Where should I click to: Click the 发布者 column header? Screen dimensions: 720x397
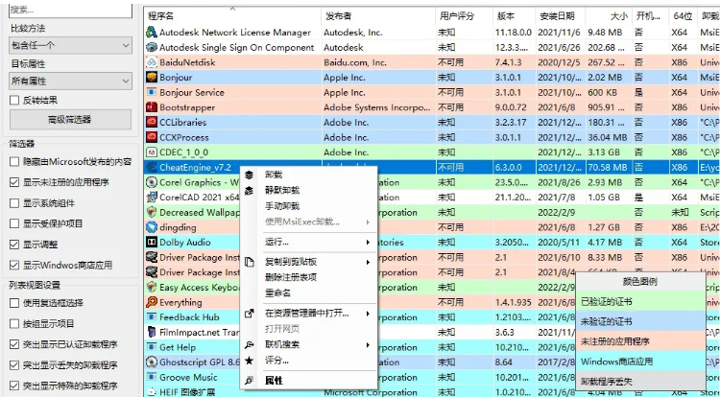(378, 16)
